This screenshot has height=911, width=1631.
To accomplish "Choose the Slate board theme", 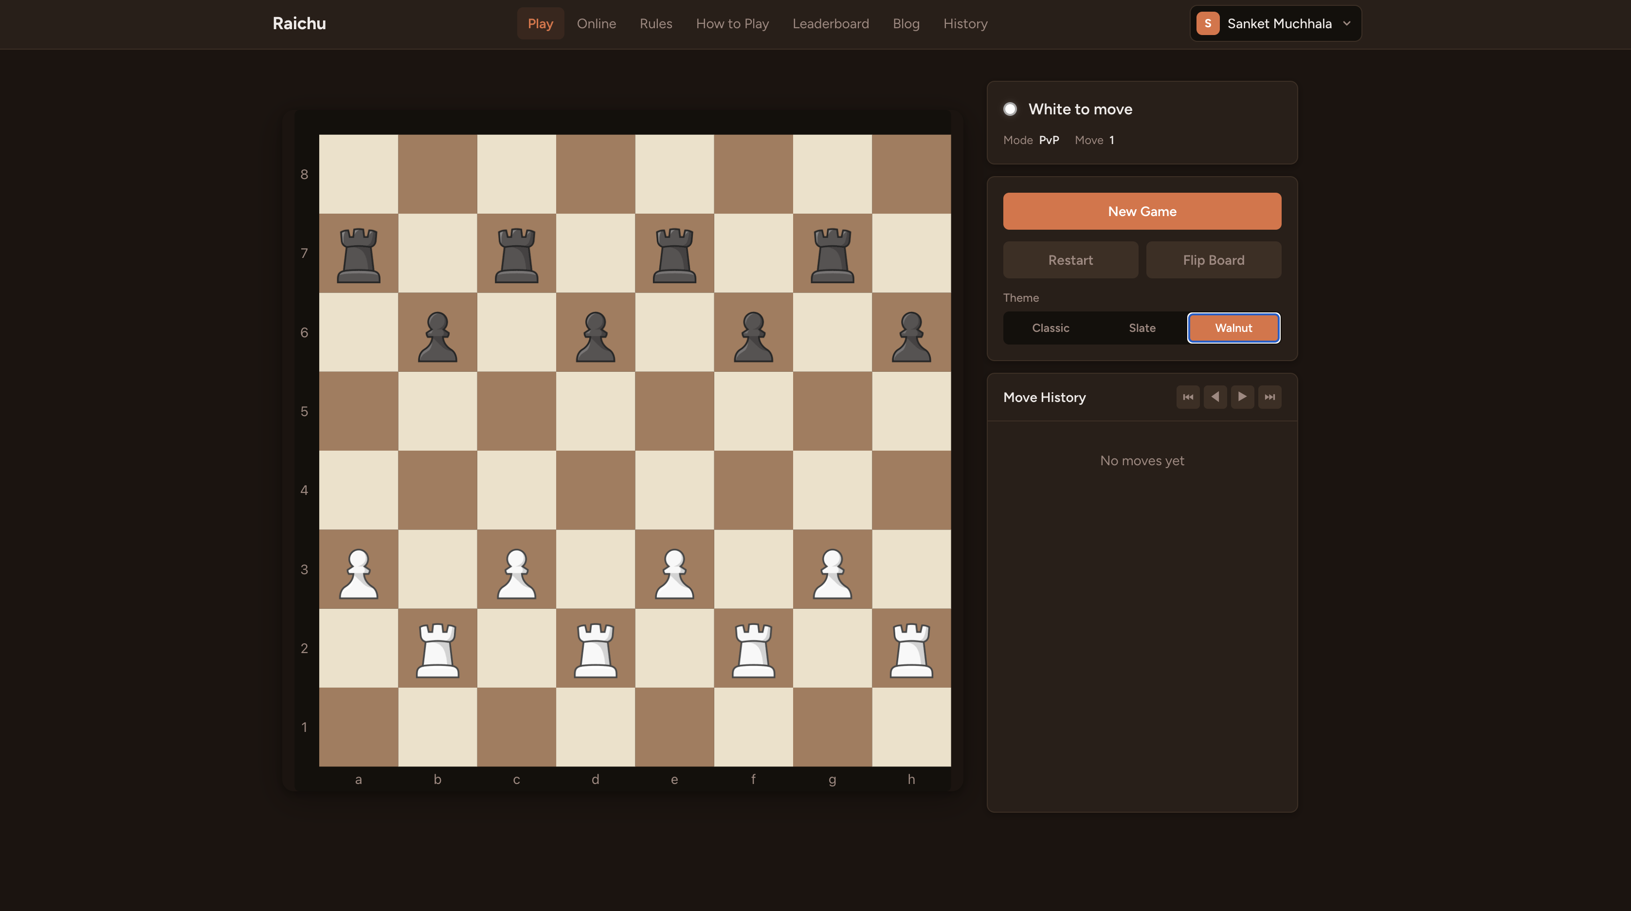I will (x=1142, y=328).
